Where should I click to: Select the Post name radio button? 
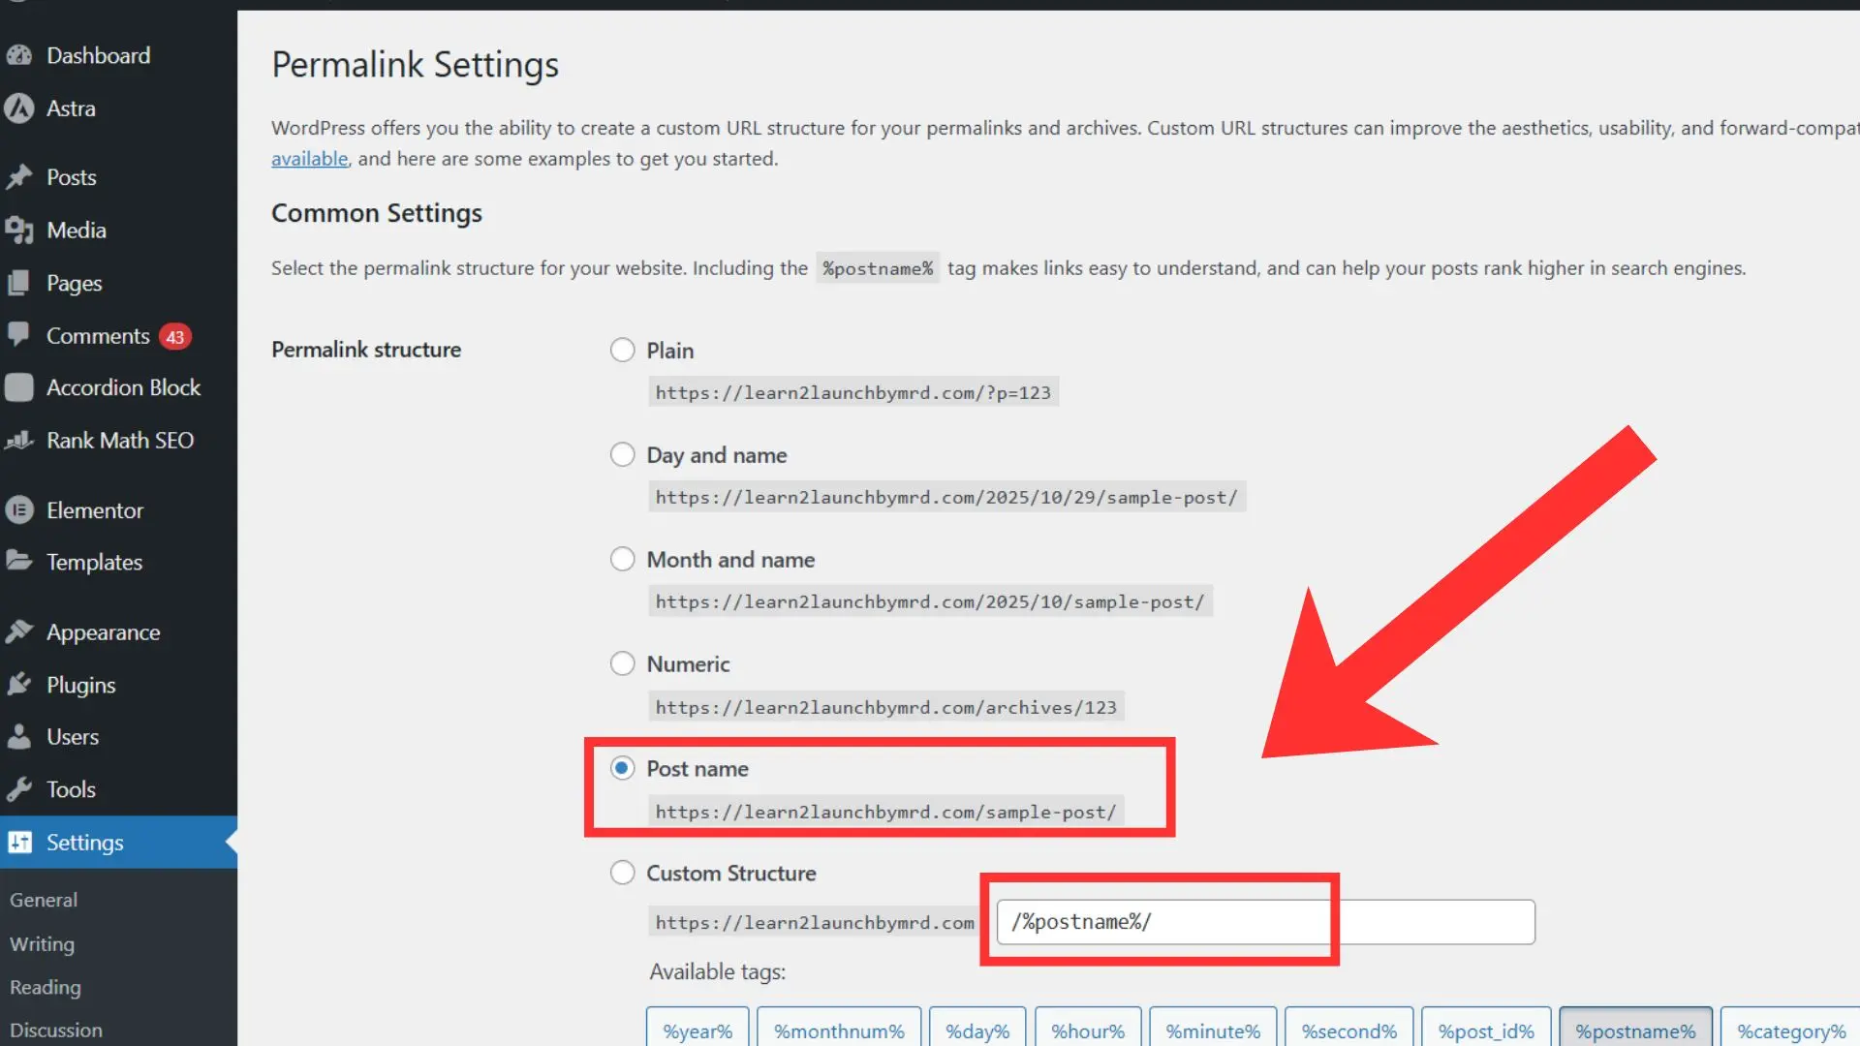[x=622, y=768]
